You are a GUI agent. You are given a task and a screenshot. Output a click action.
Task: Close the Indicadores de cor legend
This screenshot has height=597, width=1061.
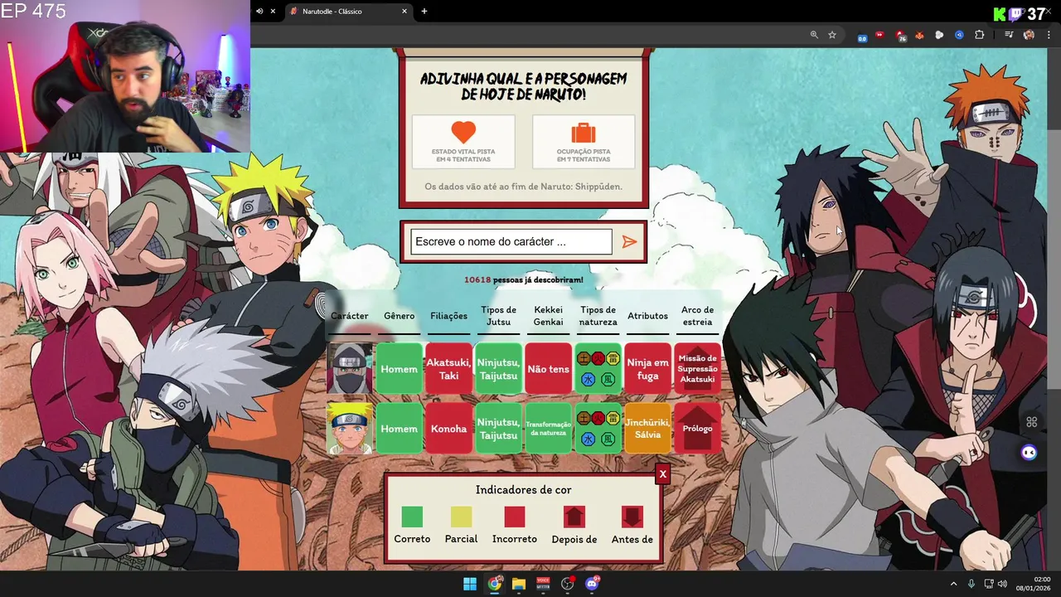662,473
